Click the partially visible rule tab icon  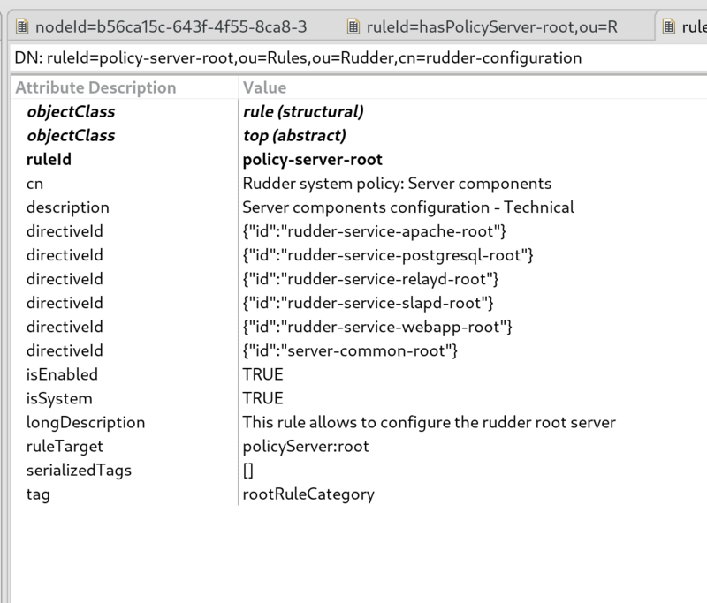click(669, 26)
